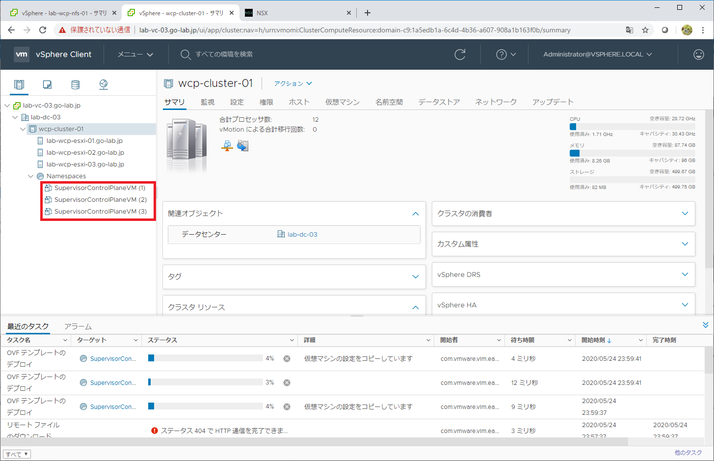This screenshot has height=461, width=714.
Task: Switch to the 設定 tab
Action: (237, 102)
